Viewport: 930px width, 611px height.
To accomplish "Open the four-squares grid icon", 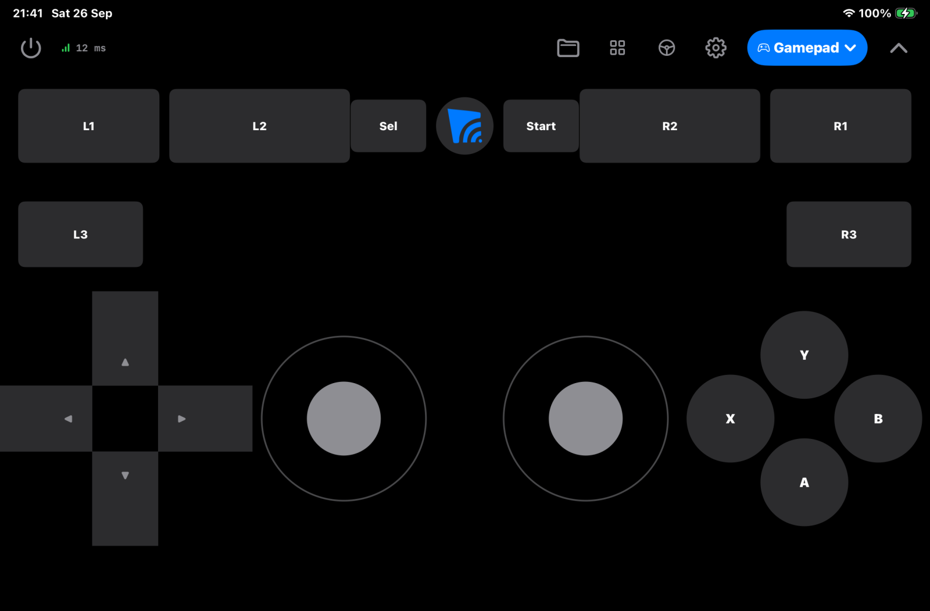I will [617, 48].
